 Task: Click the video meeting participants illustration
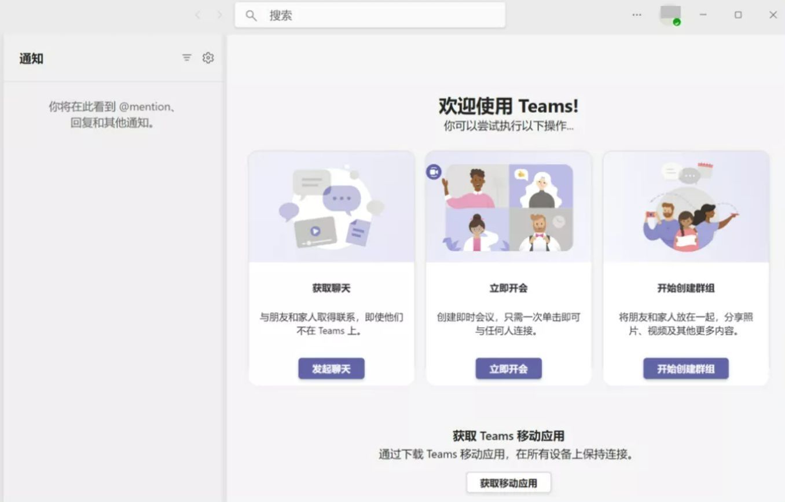coord(508,208)
